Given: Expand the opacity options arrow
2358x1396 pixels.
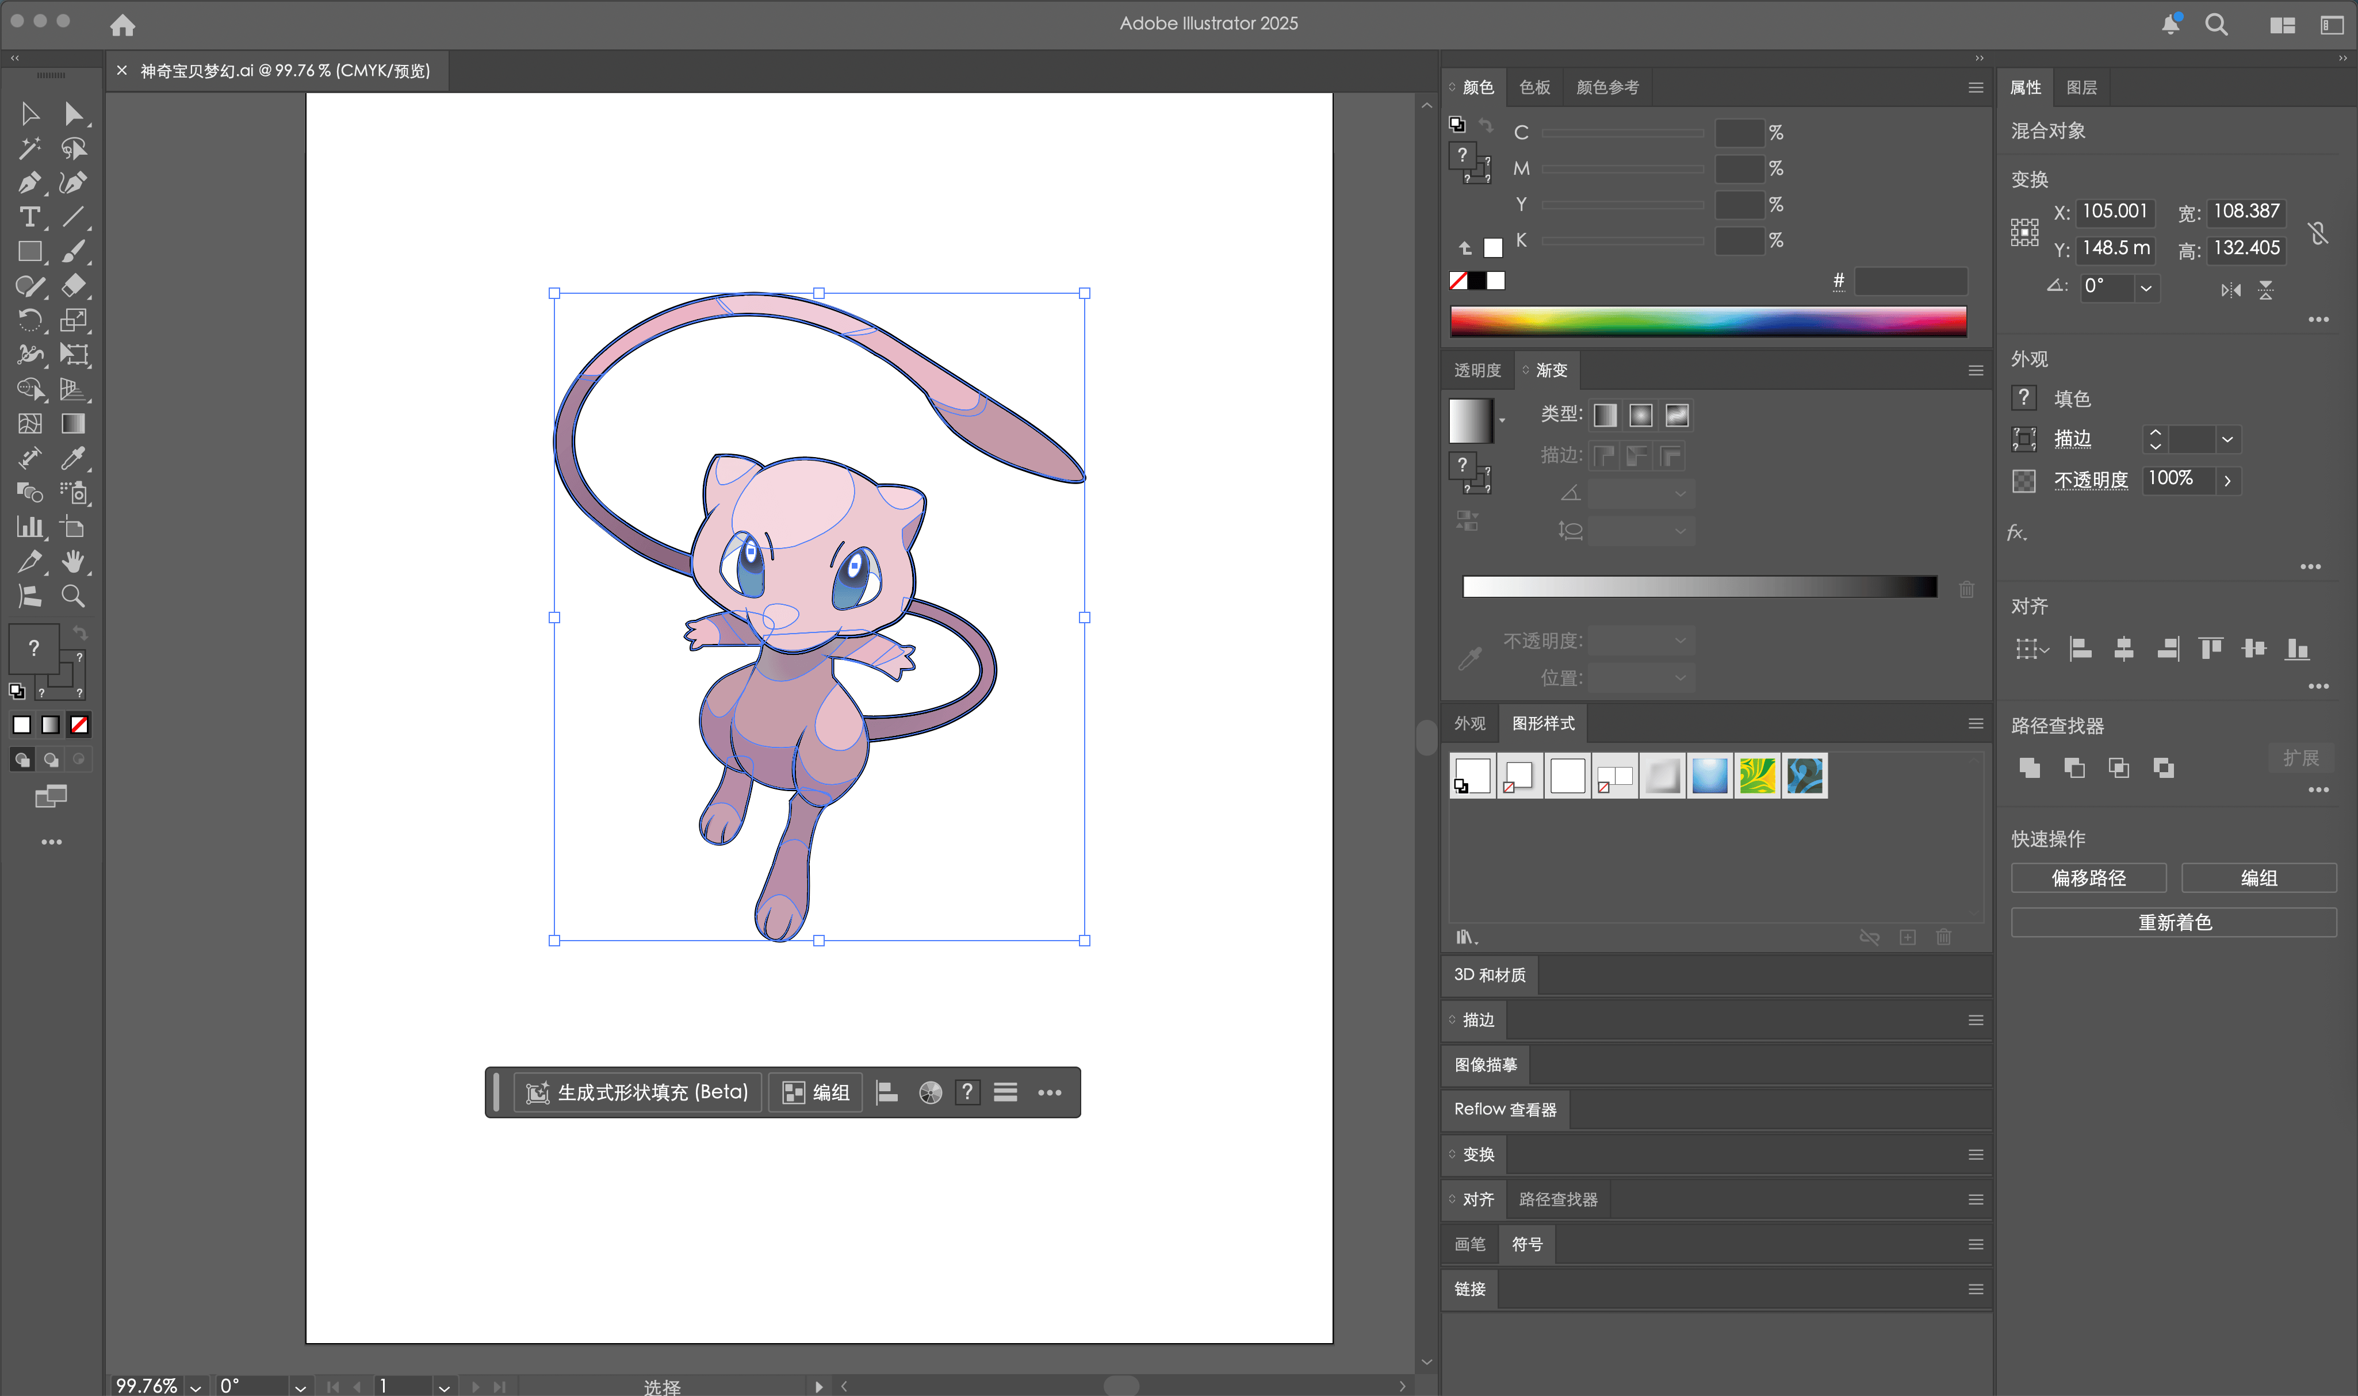Looking at the screenshot, I should [x=2227, y=481].
